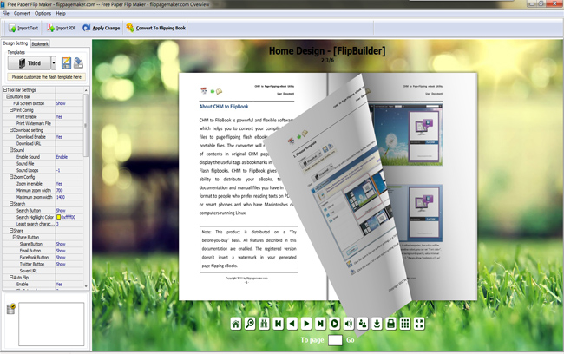
Task: Click the Search Button Show value
Action: [x=61, y=211]
